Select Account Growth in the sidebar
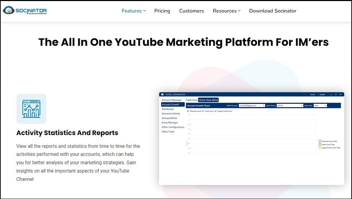 pos(173,105)
